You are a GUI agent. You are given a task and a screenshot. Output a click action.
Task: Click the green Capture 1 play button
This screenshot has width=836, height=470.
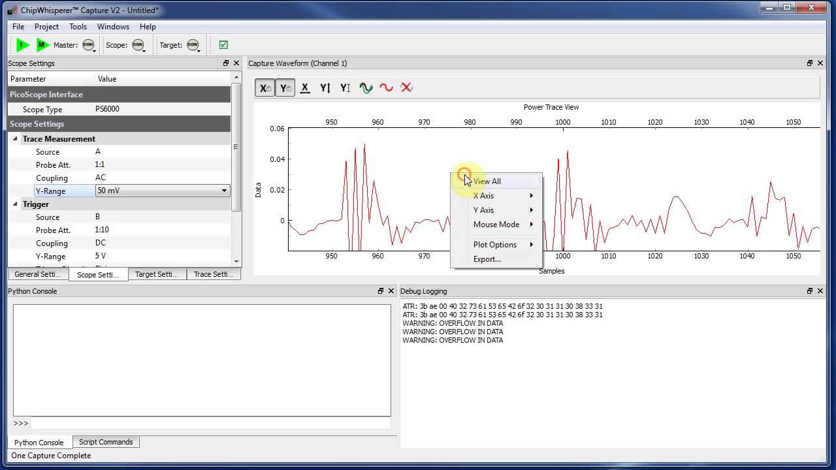(x=23, y=45)
